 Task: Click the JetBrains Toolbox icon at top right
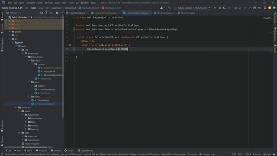pos(274,8)
